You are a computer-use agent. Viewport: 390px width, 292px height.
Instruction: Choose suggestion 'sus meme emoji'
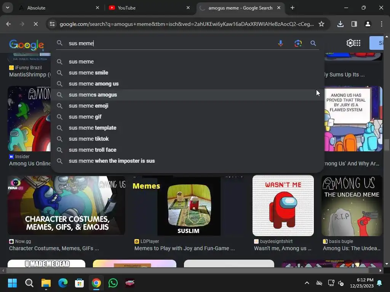[187, 106]
